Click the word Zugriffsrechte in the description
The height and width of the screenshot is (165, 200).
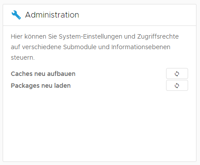pos(158,36)
